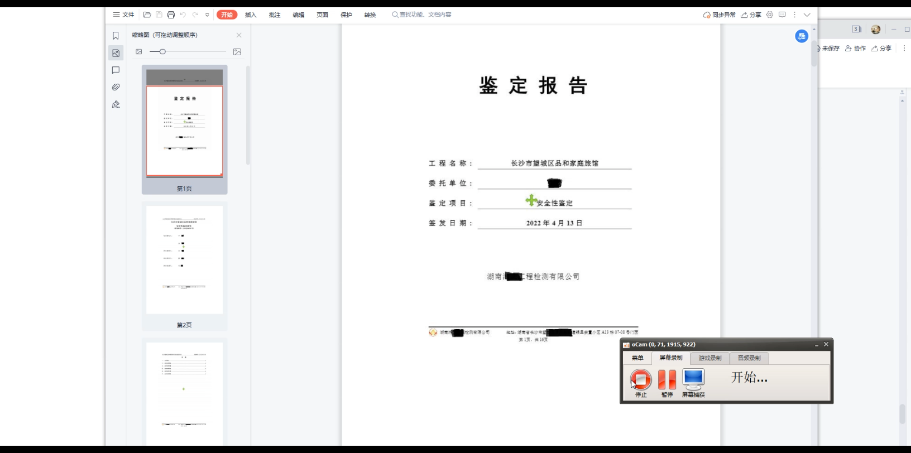Open the 文件 (File) menu
Viewport: 911px width, 453px height.
123,15
